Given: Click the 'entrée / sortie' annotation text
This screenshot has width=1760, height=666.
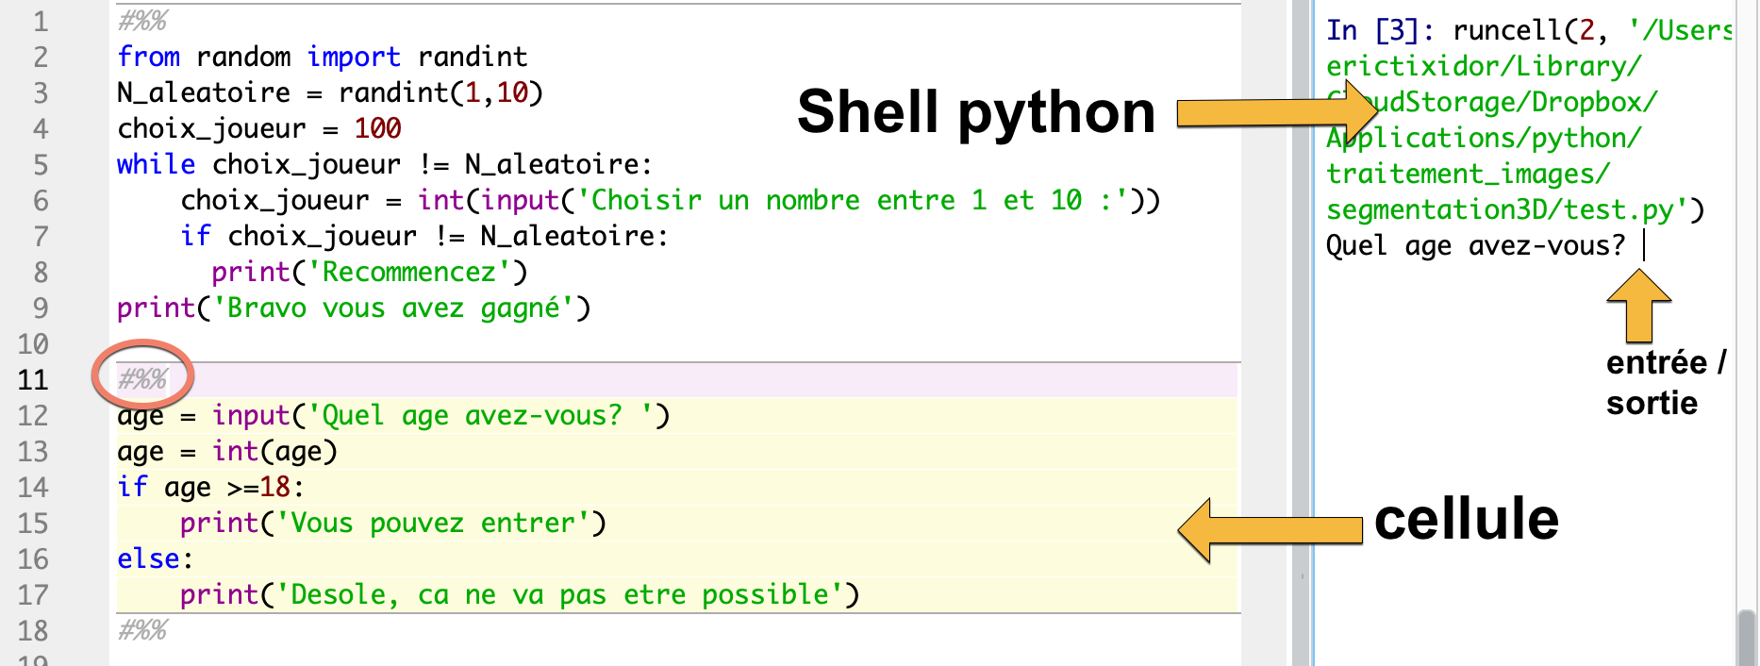Looking at the screenshot, I should pyautogui.click(x=1667, y=382).
